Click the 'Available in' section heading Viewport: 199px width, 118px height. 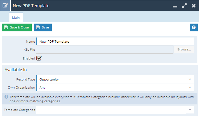(x=16, y=70)
